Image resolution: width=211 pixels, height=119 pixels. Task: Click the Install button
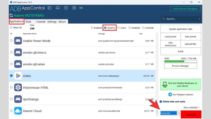coord(181,51)
